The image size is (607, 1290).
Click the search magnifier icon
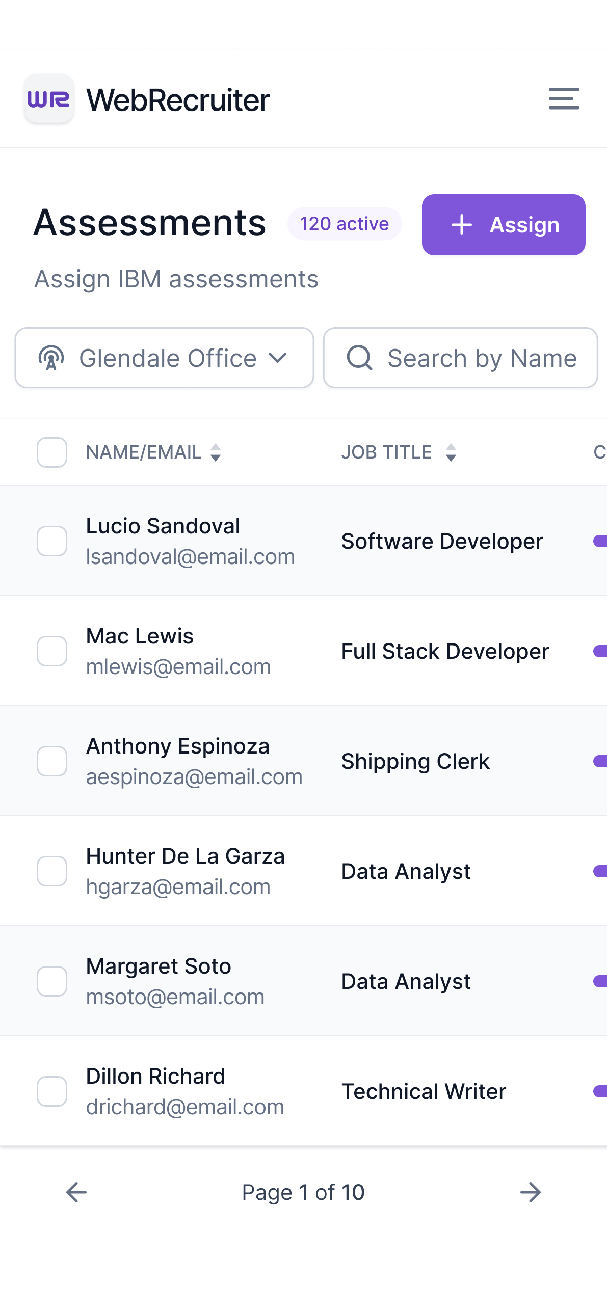point(359,358)
